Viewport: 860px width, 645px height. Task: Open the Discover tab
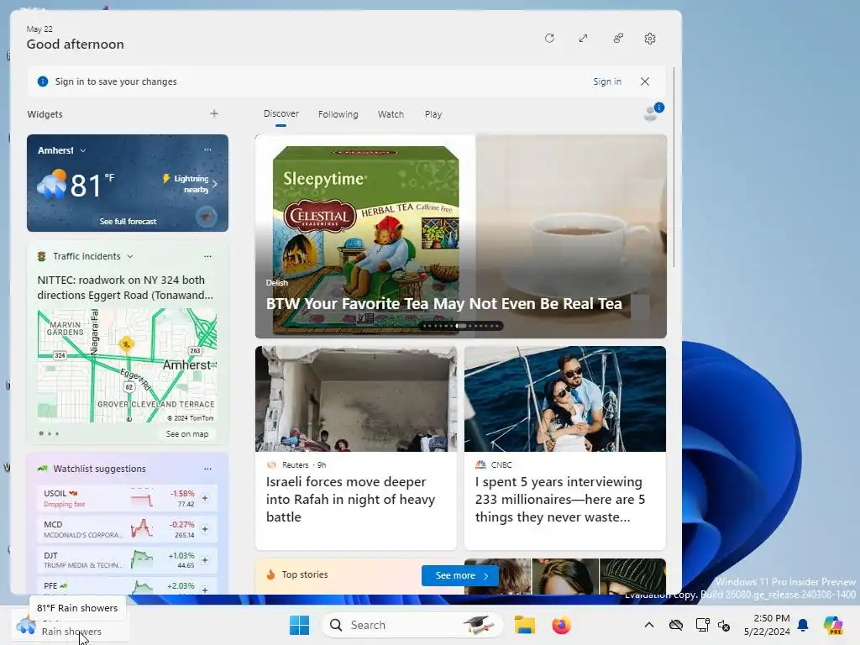[x=281, y=113]
